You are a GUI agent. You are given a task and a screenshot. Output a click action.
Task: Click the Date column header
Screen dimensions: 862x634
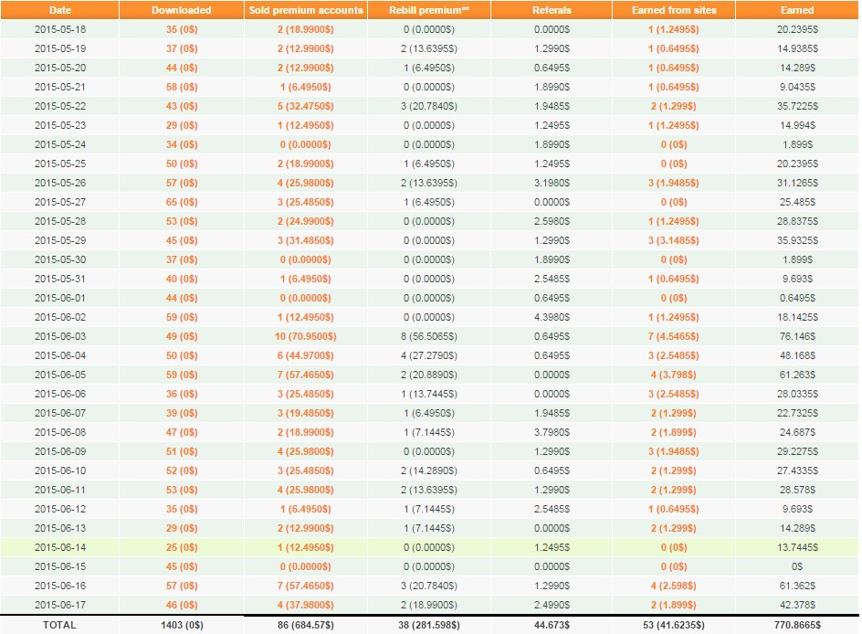59,10
